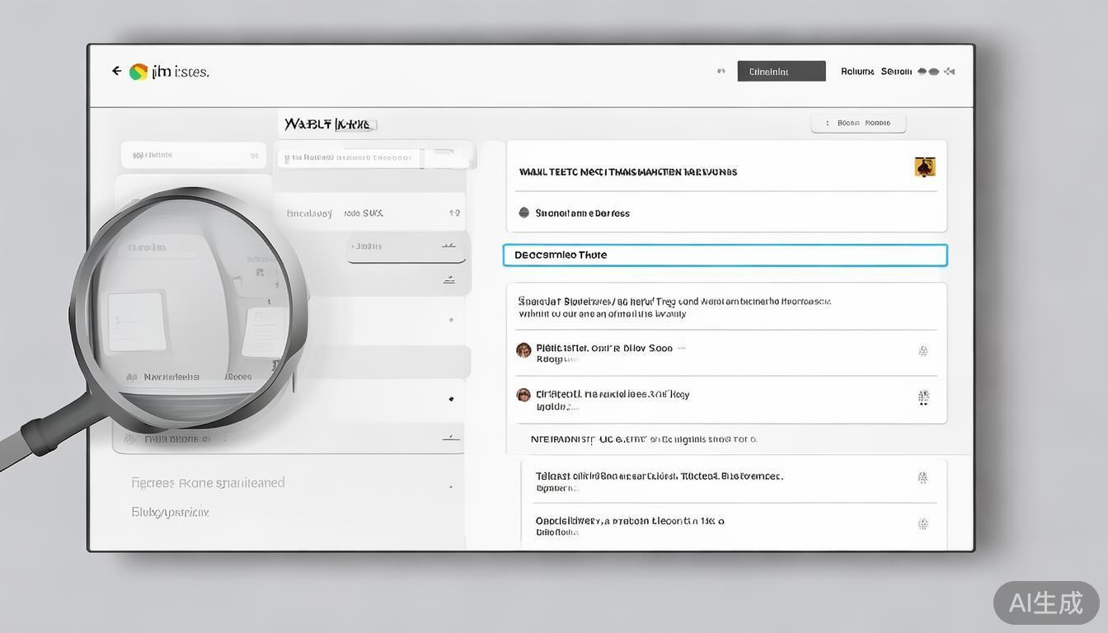
Task: Click the 'Deocsmleo Thote' input field
Action: point(725,256)
